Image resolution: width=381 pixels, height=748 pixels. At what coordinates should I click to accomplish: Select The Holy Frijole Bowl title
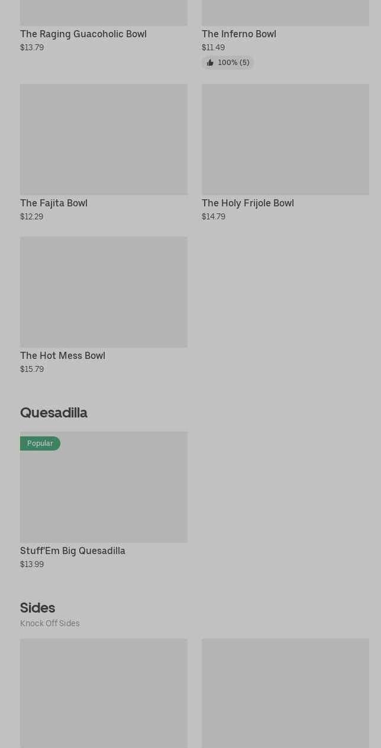(x=248, y=203)
